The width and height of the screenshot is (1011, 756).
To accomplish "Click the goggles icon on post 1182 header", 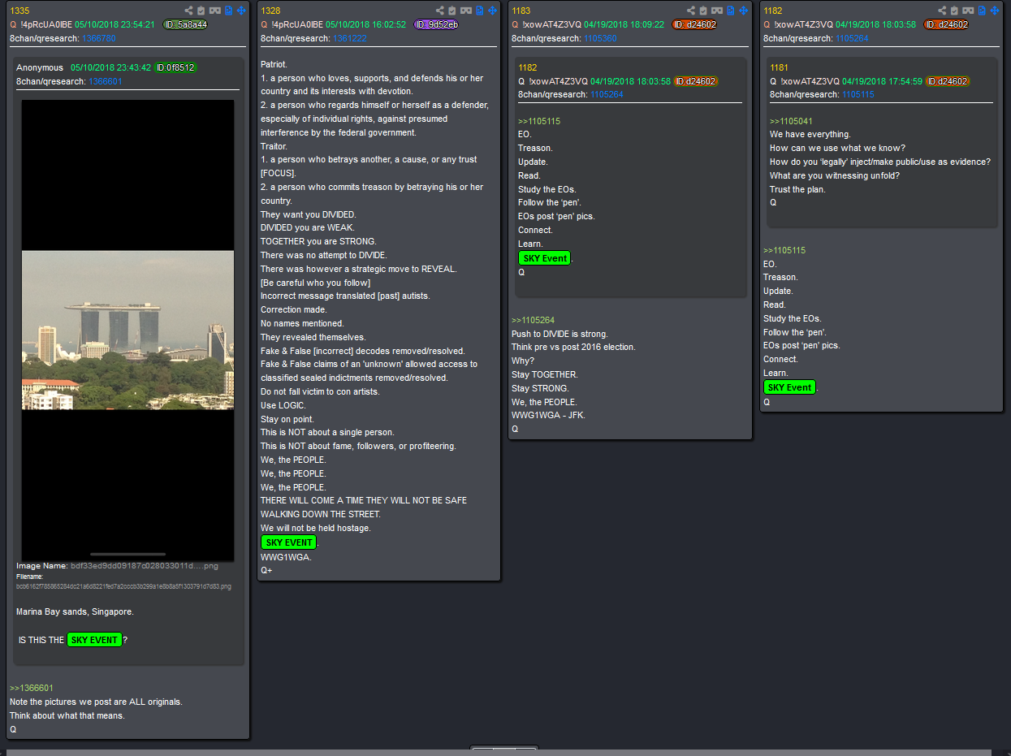I will (x=968, y=11).
